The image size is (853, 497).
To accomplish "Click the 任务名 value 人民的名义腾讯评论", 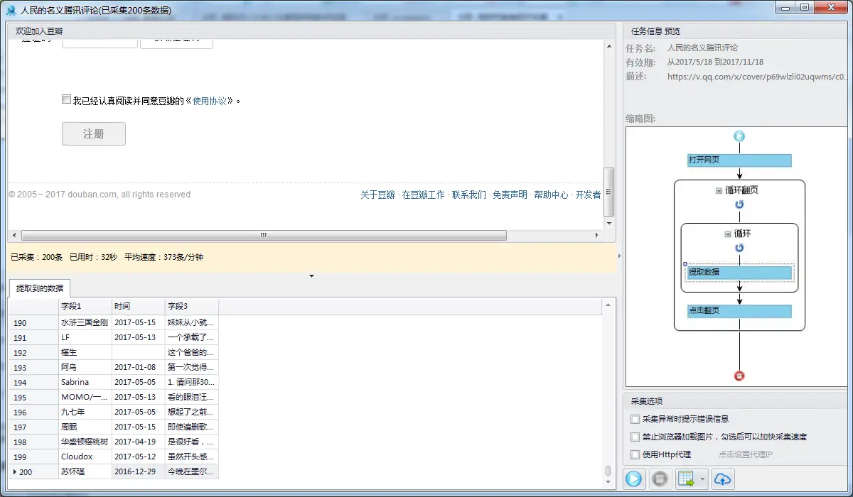I will point(702,48).
